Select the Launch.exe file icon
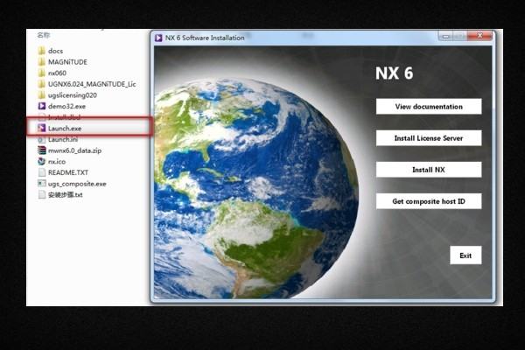Viewport: 525px width, 350px height. point(41,129)
